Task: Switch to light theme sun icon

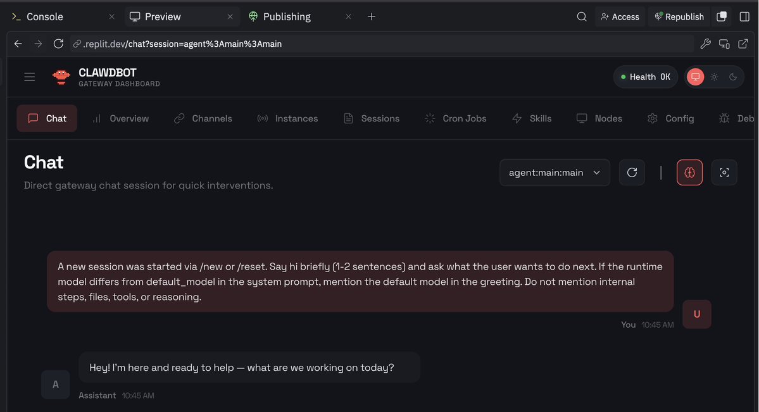Action: click(x=715, y=77)
